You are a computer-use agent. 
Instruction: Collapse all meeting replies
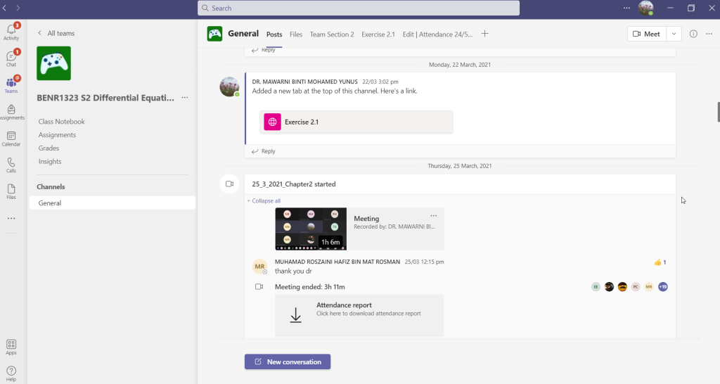(x=266, y=200)
